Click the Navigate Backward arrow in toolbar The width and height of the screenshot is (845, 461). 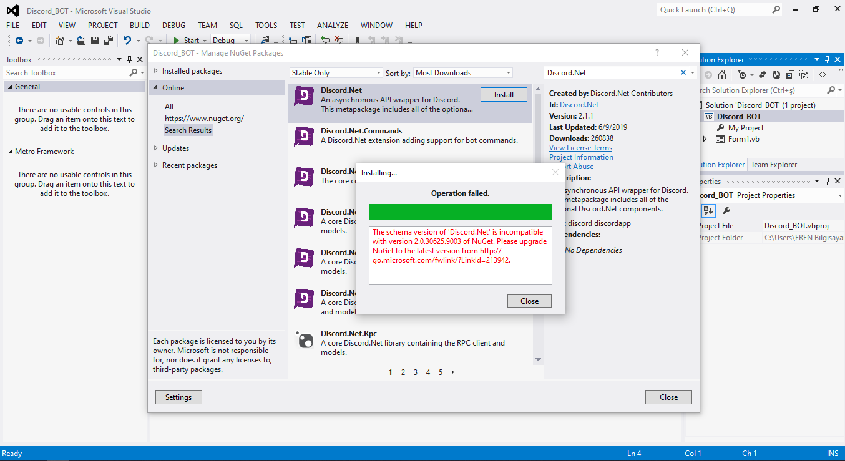pyautogui.click(x=19, y=41)
